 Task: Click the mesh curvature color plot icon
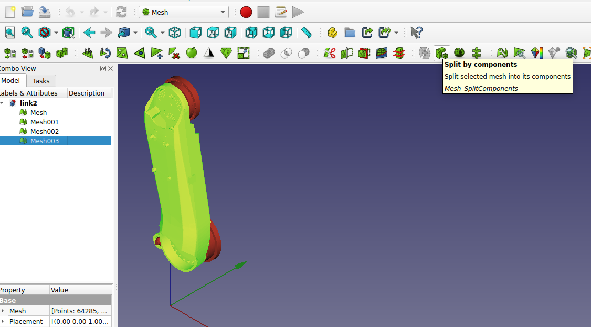point(537,53)
